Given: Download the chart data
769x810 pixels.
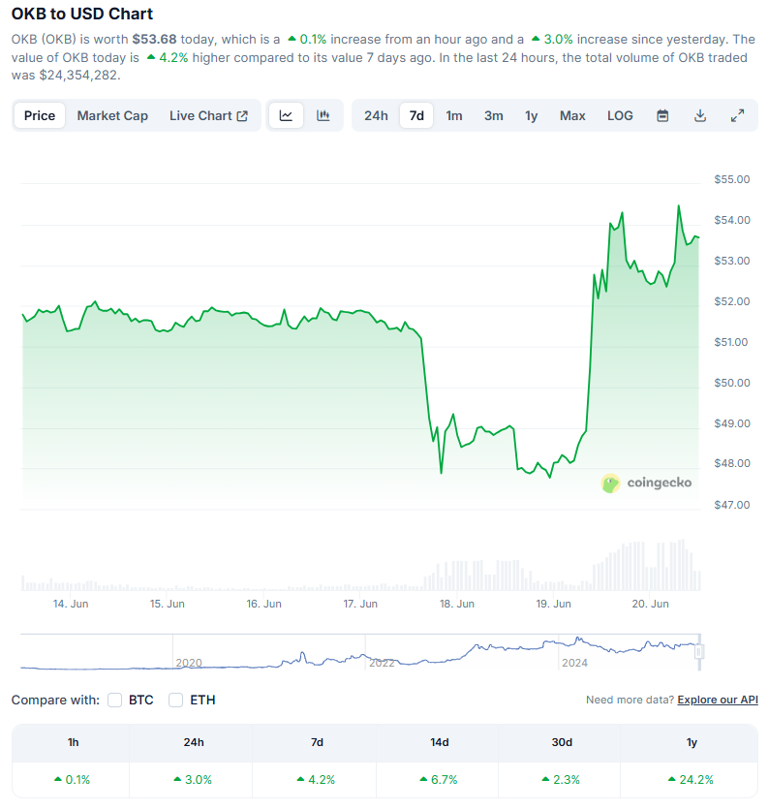Looking at the screenshot, I should (x=700, y=115).
